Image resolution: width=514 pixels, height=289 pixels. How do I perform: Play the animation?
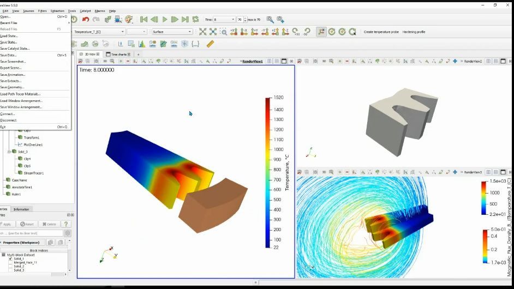(x=165, y=20)
